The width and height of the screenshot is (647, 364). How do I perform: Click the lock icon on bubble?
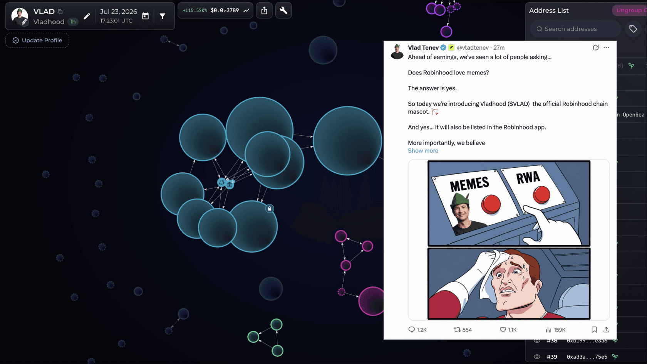270,209
